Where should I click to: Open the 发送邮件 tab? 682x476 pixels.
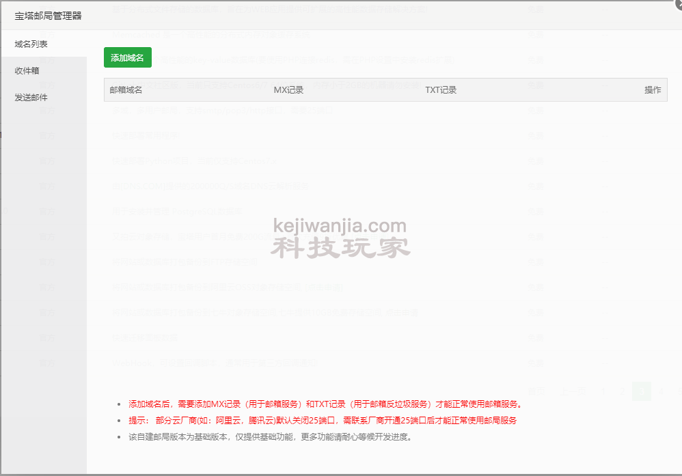click(x=44, y=98)
